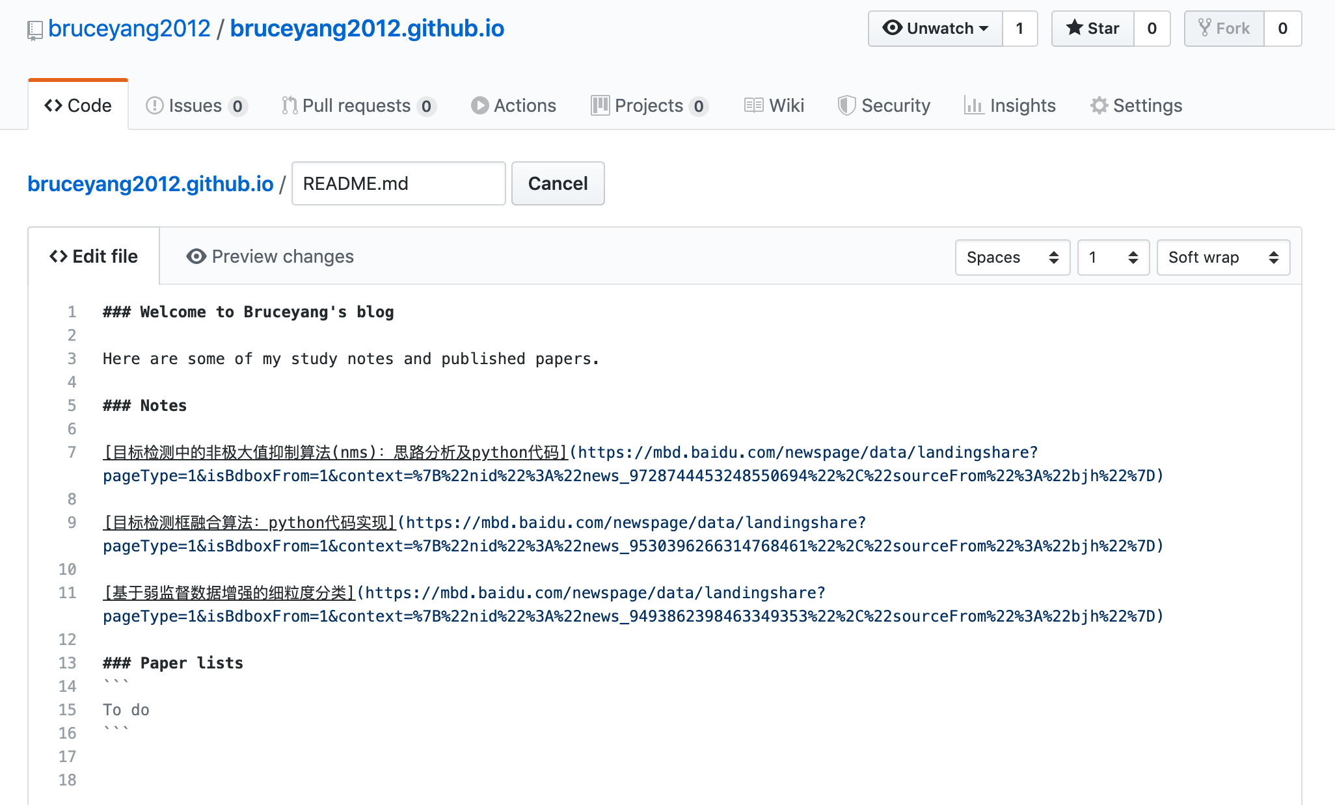Click the '### Notes' heading line

point(144,406)
